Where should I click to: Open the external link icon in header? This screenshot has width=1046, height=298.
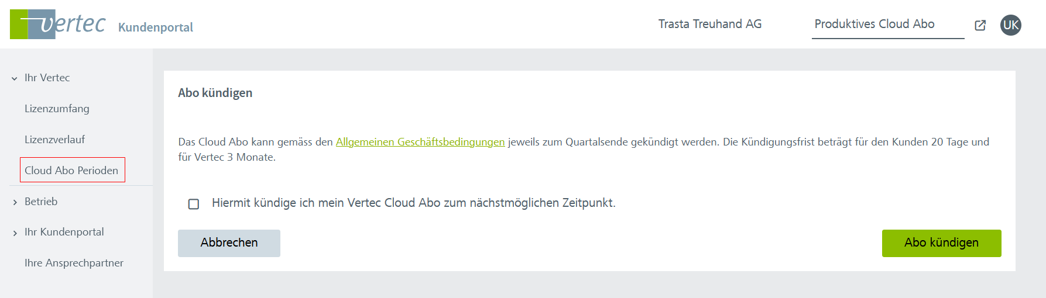(x=980, y=25)
